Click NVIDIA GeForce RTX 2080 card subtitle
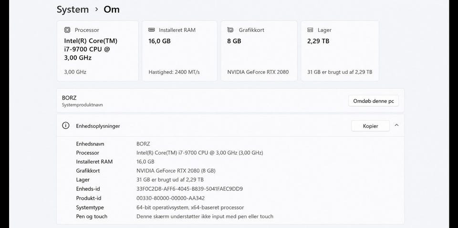This screenshot has width=458, height=228. [258, 72]
